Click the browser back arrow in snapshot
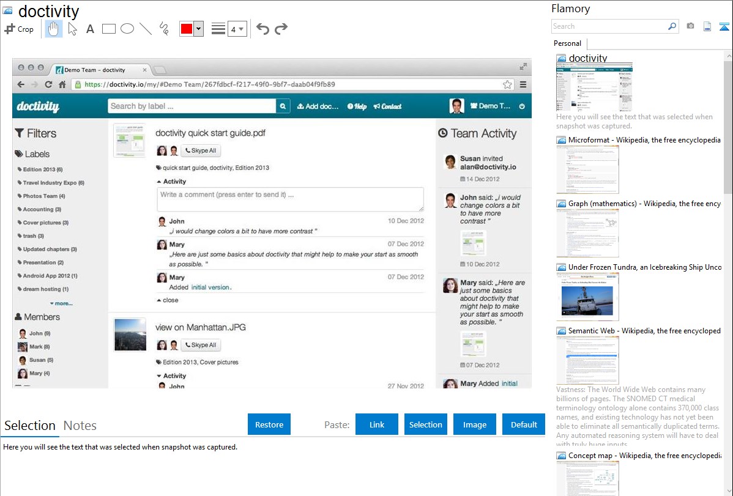 (21, 84)
